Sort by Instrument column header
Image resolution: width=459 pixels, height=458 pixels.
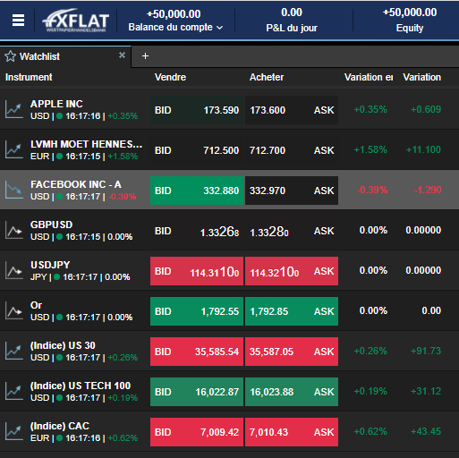tap(29, 77)
